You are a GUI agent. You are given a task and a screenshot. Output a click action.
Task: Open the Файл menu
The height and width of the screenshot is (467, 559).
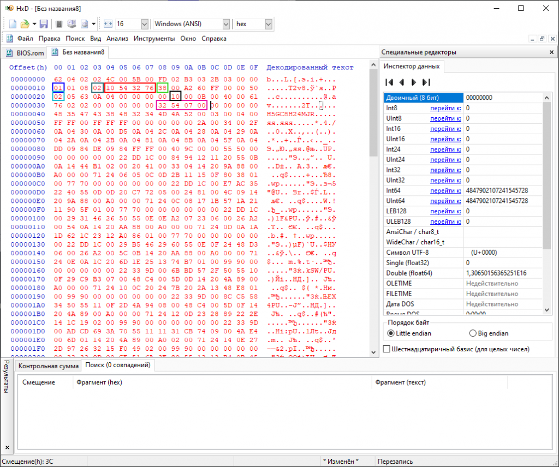pos(25,39)
